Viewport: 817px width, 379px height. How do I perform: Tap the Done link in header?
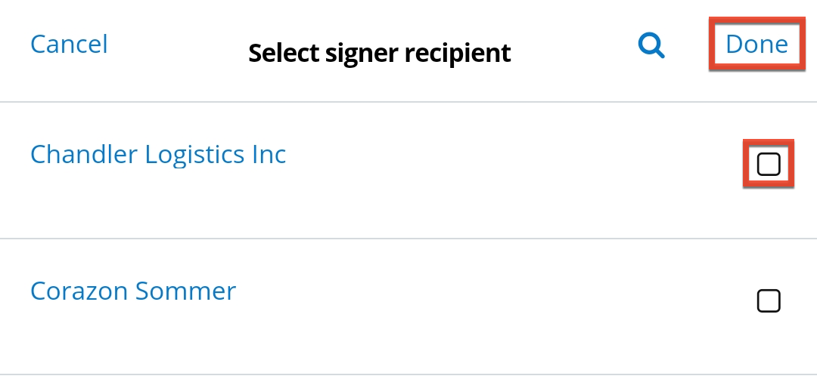[756, 45]
